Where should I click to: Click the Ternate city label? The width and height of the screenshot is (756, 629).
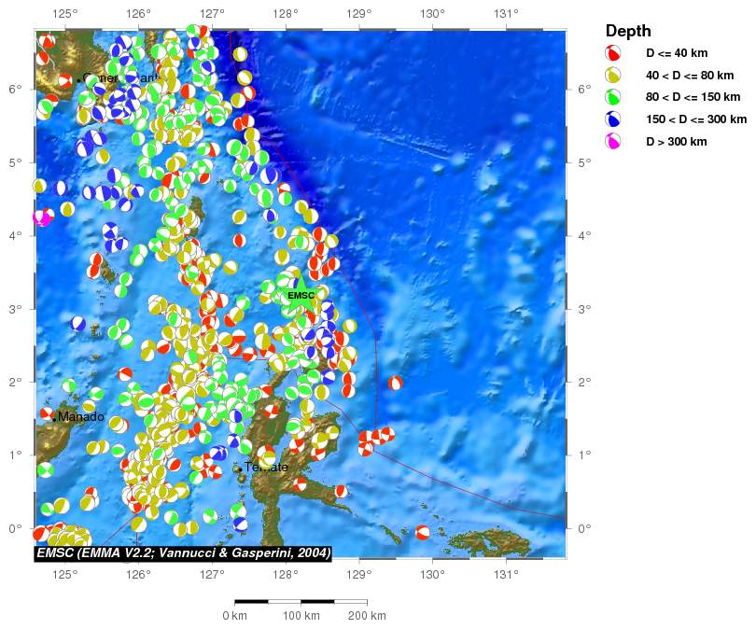266,468
